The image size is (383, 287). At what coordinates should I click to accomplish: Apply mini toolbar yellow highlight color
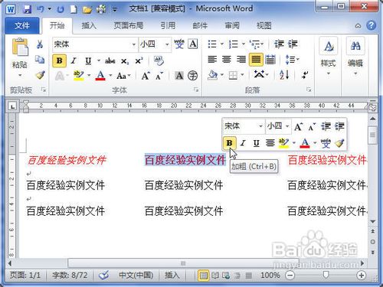tap(283, 143)
